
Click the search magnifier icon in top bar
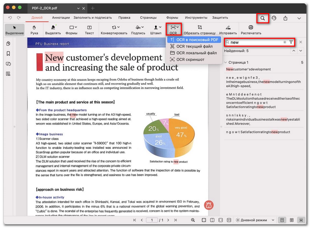point(262,18)
